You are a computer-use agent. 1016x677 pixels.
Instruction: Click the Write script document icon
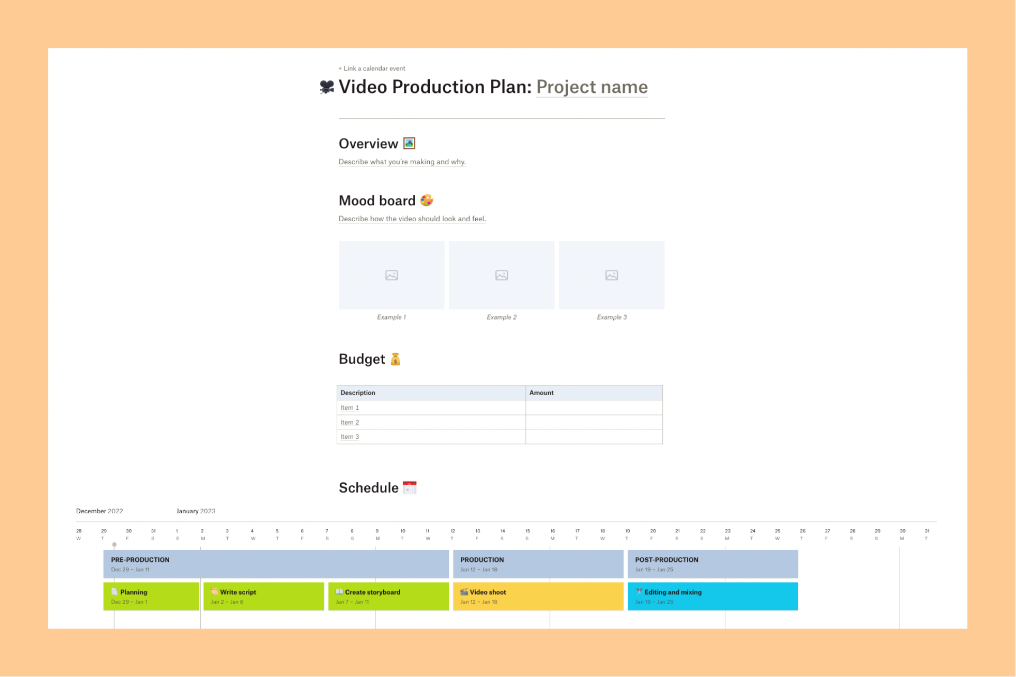[211, 591]
